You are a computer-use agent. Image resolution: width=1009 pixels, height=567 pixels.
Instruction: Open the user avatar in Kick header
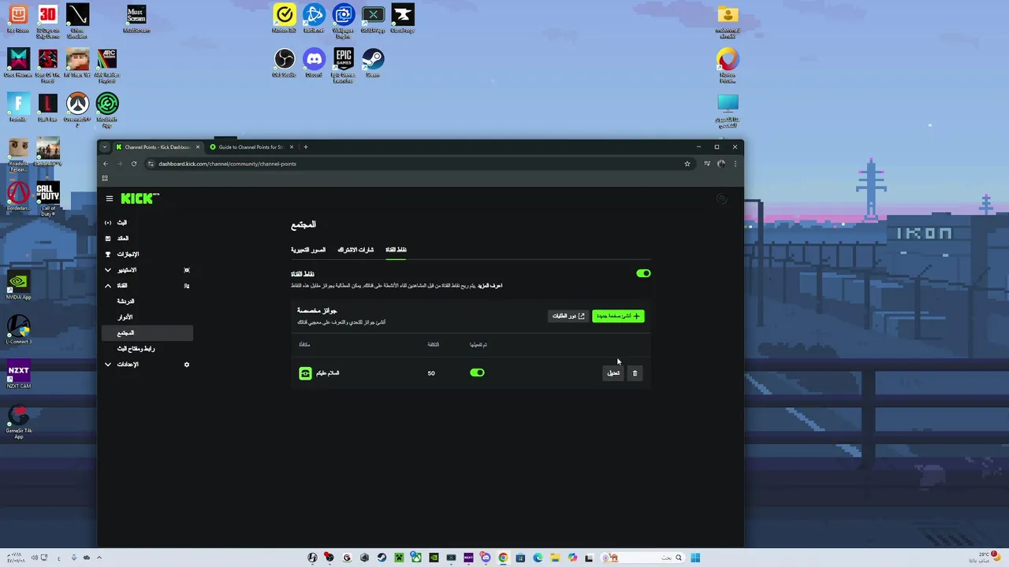721,199
